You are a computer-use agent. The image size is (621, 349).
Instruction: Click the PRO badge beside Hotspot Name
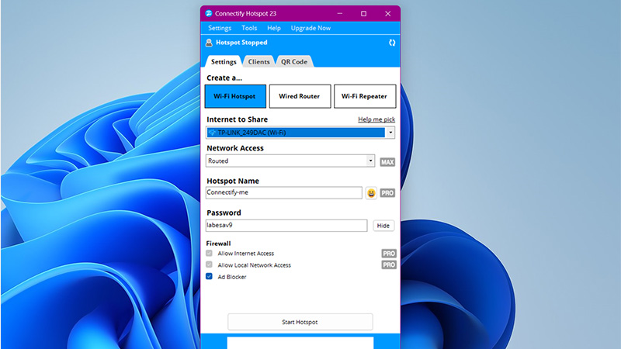point(387,193)
